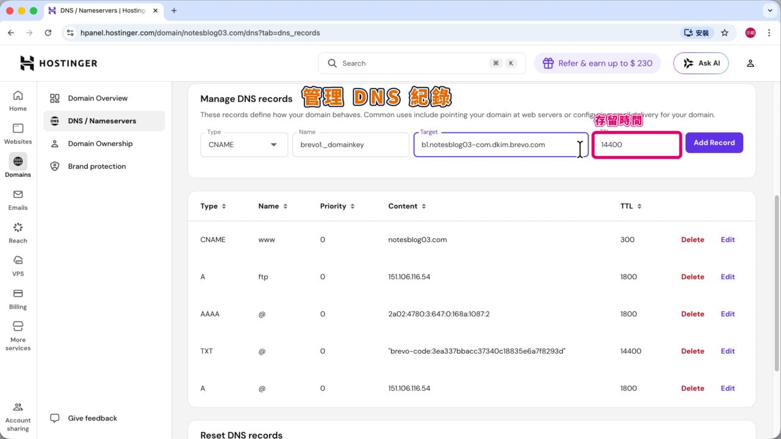Click Add Record button
The image size is (781, 439).
pyautogui.click(x=714, y=143)
